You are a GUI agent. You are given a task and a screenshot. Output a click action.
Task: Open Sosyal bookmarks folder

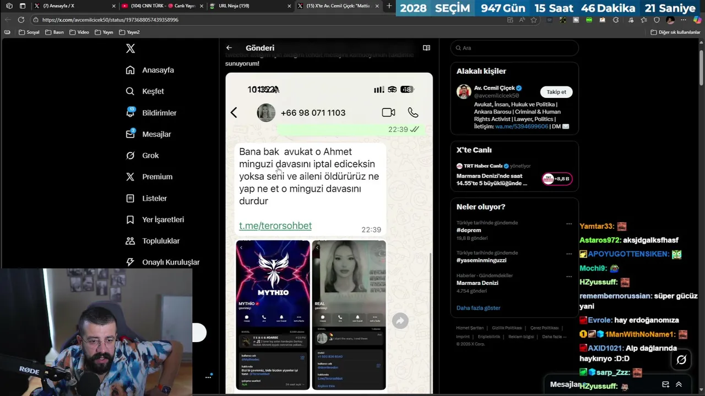pyautogui.click(x=29, y=32)
